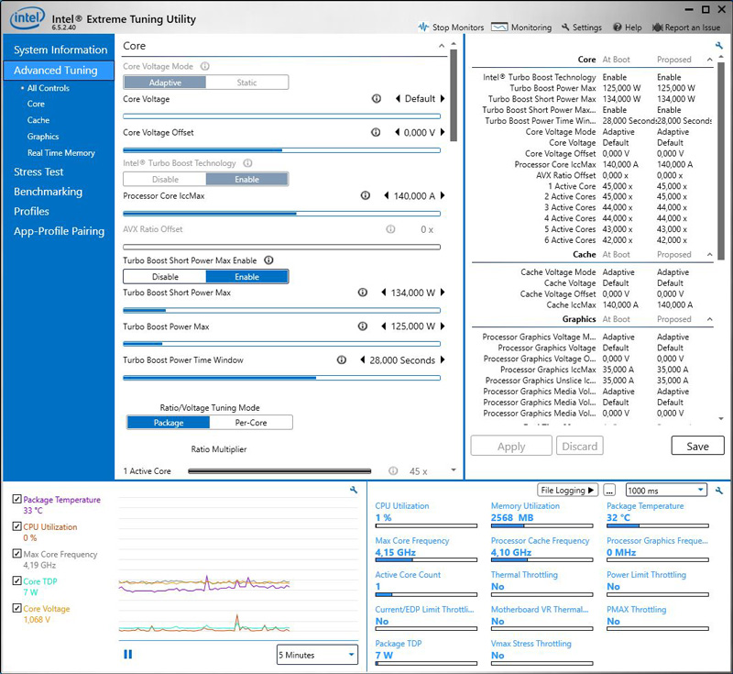The height and width of the screenshot is (674, 733).
Task: Pause the monitoring graph
Action: tap(127, 655)
